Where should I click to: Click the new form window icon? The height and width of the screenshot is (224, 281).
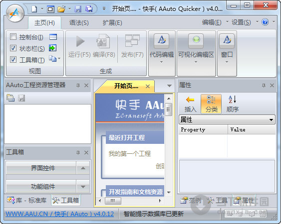click(50, 9)
